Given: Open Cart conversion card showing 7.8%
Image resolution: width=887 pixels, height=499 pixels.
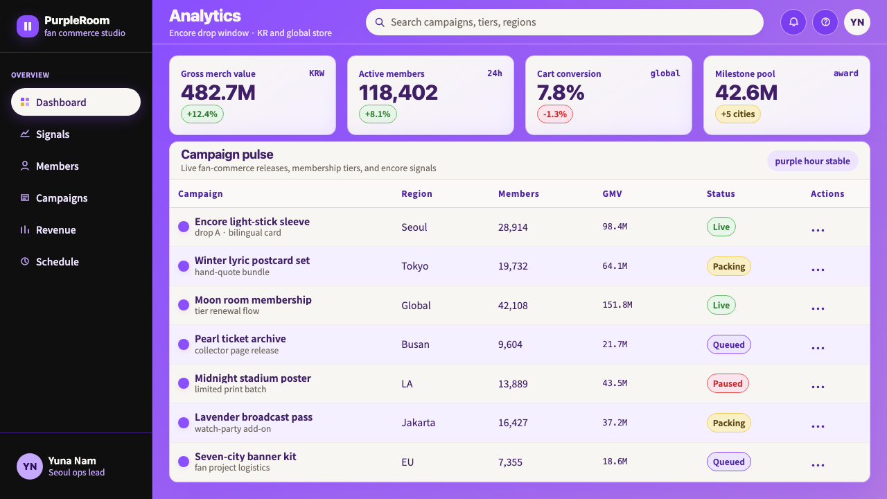Looking at the screenshot, I should coord(608,95).
